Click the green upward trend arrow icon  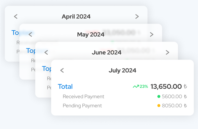coord(136,87)
